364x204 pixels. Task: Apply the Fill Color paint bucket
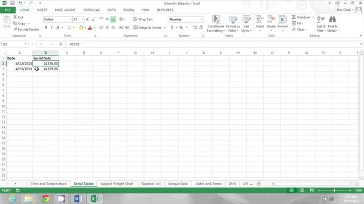81,28
